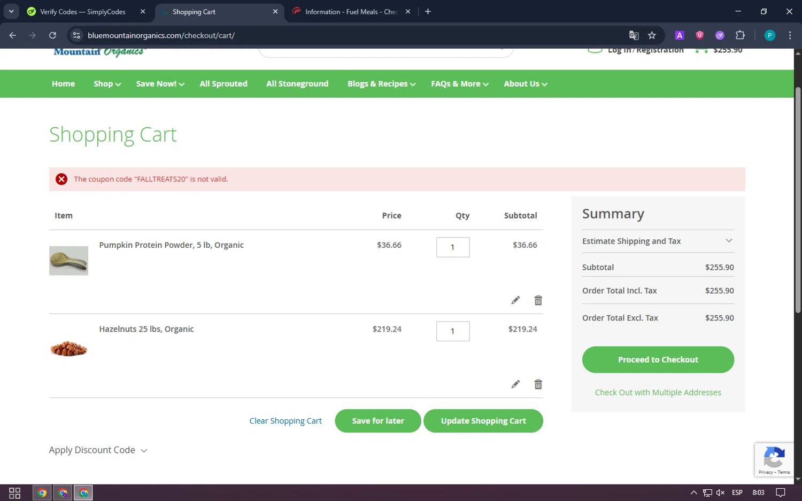
Task: Edit the Pumpkin Protein Powder item with pencil icon
Action: (x=515, y=300)
